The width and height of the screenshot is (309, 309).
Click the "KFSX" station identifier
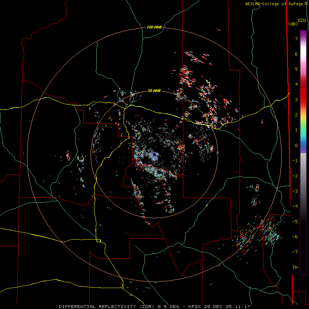click(x=195, y=307)
